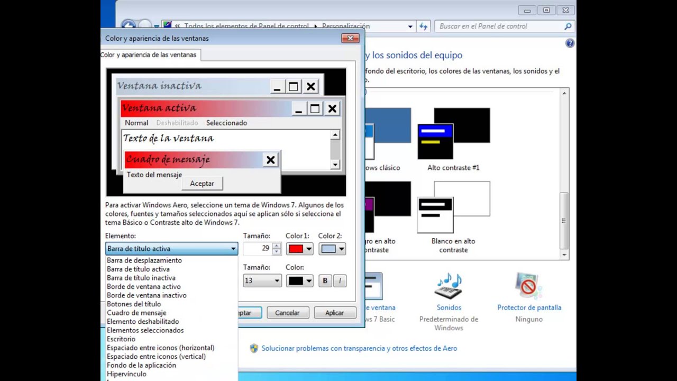This screenshot has width=677, height=381.
Task: Open the Color 2 light blue dropdown
Action: [332, 249]
